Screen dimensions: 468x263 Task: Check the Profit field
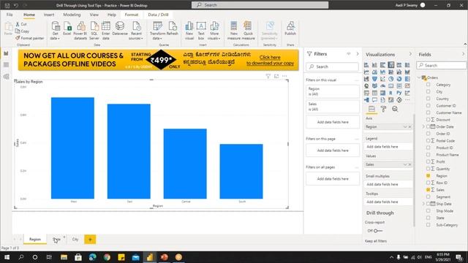click(x=429, y=161)
